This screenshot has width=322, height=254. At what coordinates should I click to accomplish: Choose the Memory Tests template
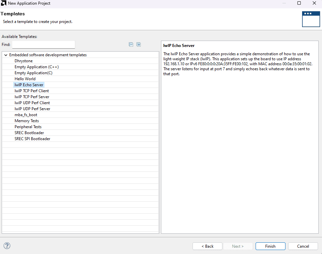[27, 121]
